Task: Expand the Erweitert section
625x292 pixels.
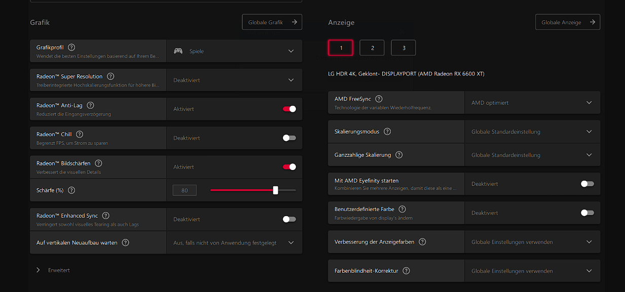Action: (53, 270)
